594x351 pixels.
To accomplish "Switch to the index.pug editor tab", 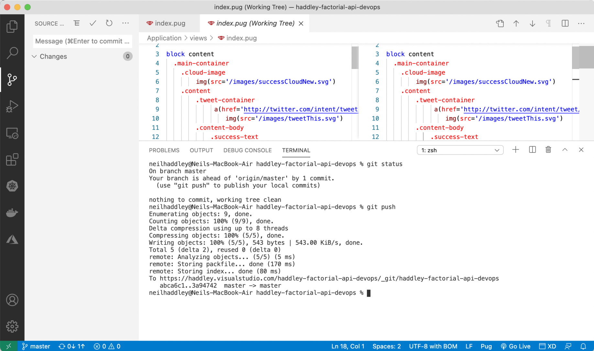I will pyautogui.click(x=170, y=23).
